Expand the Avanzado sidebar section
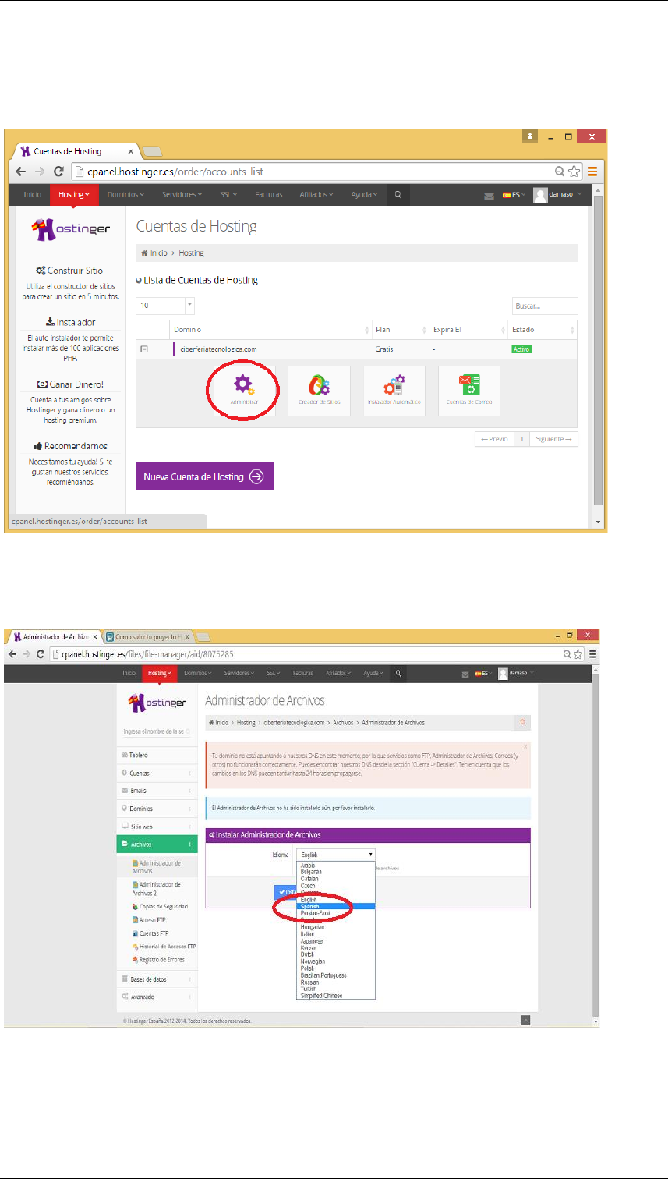This screenshot has width=668, height=1179. [x=157, y=997]
